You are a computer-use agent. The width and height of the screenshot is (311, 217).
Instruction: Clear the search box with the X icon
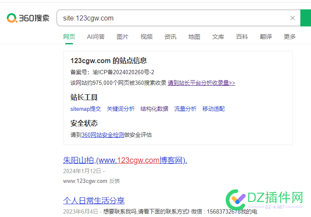pos(293,18)
